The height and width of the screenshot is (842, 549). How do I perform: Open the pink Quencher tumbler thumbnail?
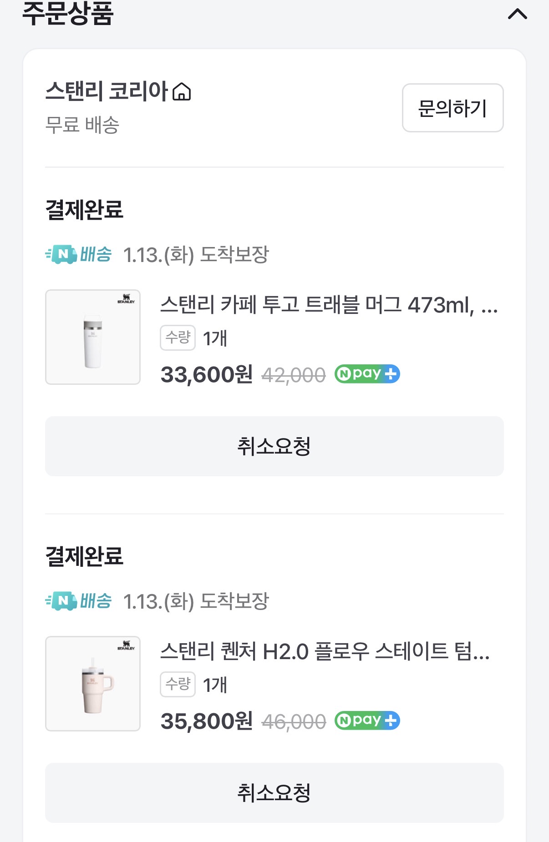(93, 684)
